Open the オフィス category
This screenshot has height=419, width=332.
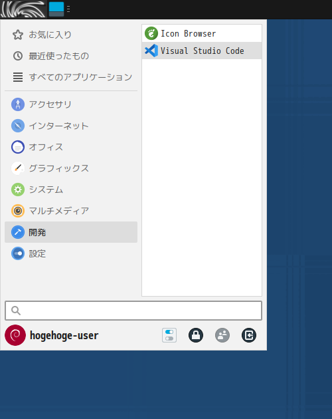[71, 147]
